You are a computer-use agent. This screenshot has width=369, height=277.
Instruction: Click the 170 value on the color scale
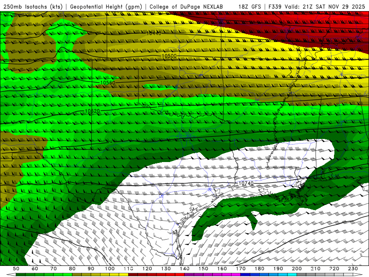(241, 269)
